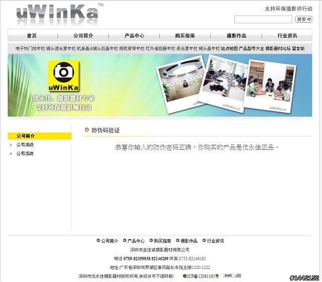Click the CNZZ statistics icon in footer

(232, 275)
